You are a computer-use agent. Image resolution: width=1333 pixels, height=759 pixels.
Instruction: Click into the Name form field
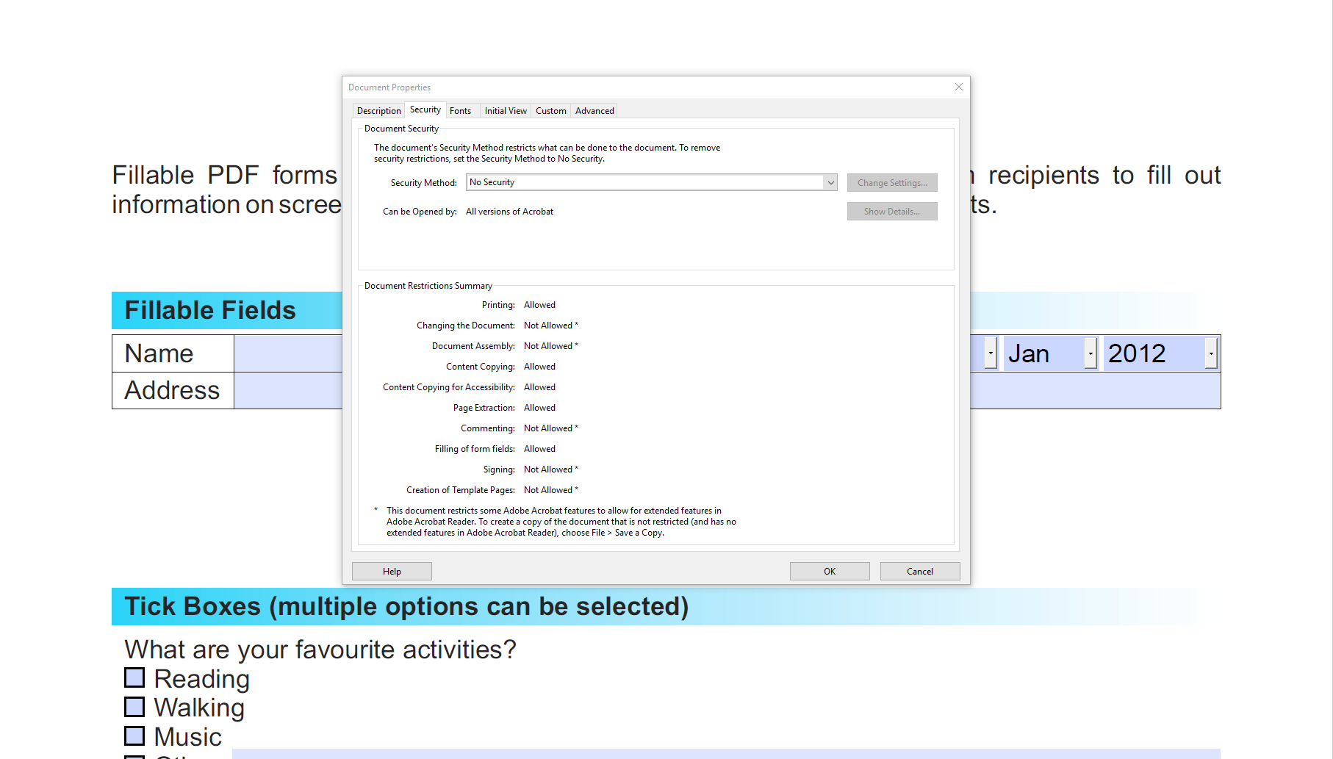coord(287,353)
